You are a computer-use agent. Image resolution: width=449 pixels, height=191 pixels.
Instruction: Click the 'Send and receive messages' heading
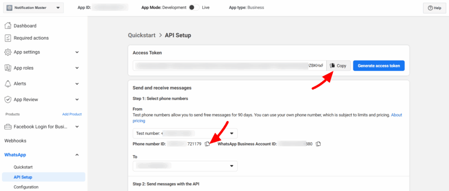[162, 88]
